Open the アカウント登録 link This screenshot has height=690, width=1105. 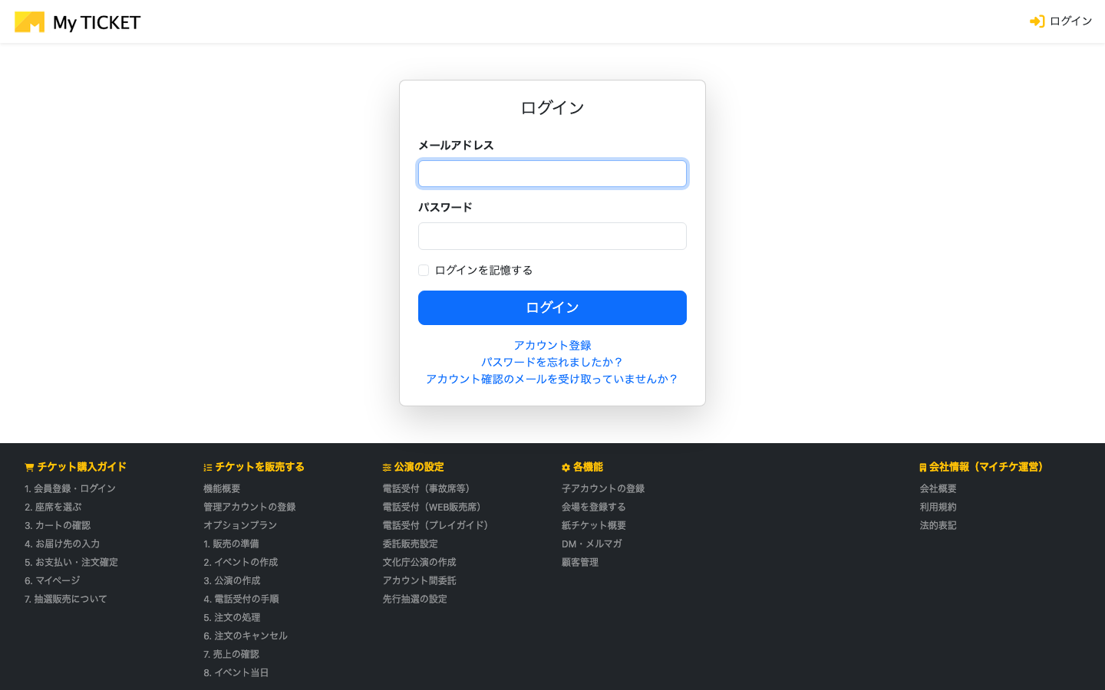[x=552, y=345]
